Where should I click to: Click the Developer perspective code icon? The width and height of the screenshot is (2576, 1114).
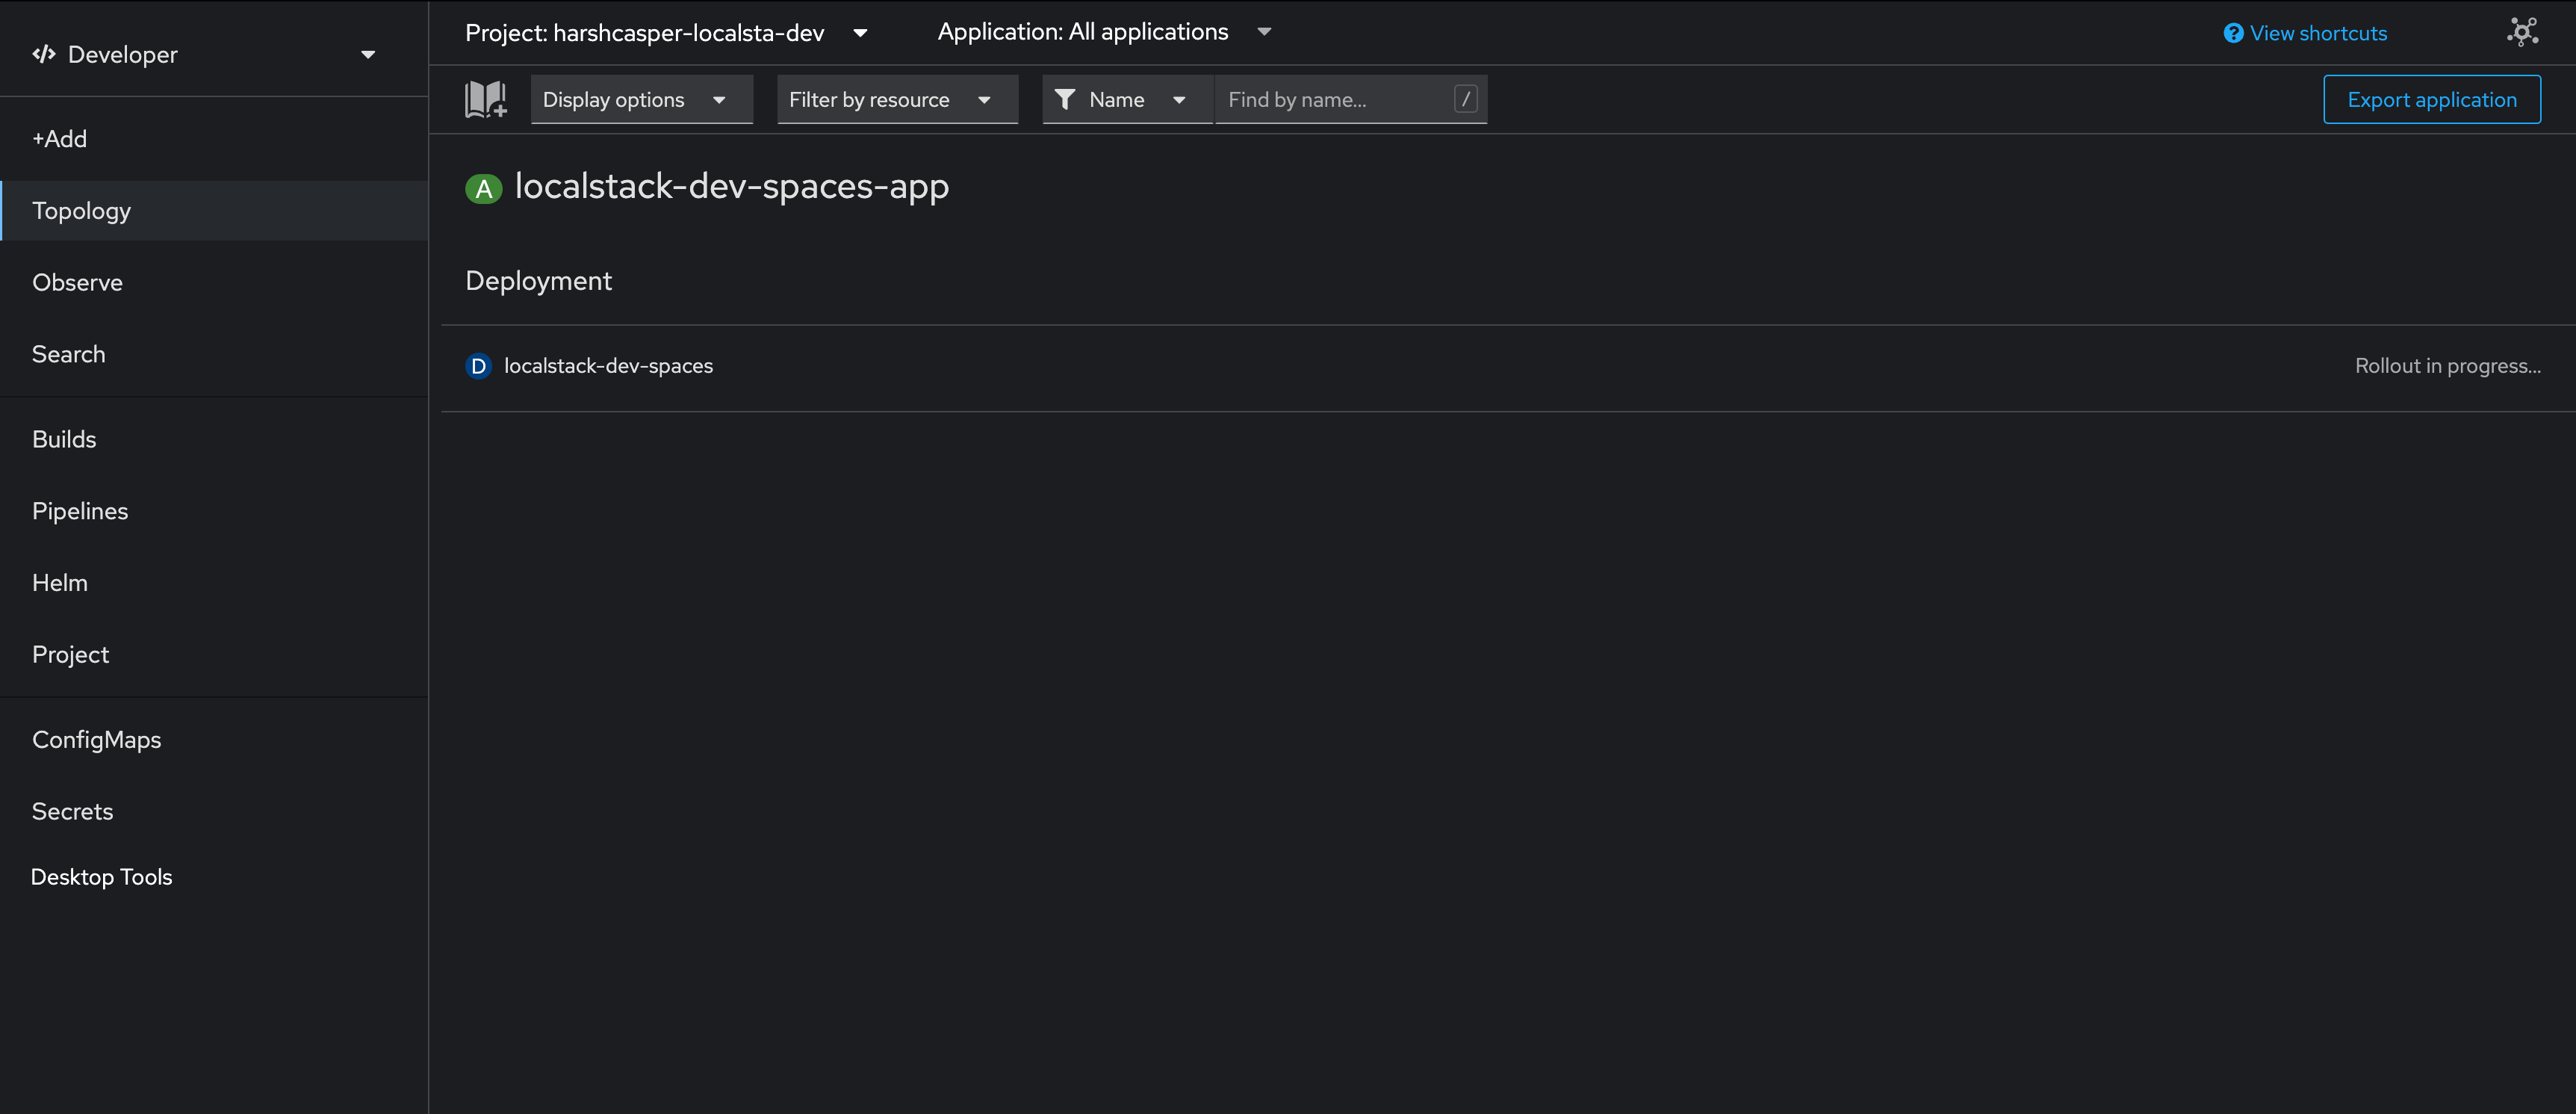(42, 53)
